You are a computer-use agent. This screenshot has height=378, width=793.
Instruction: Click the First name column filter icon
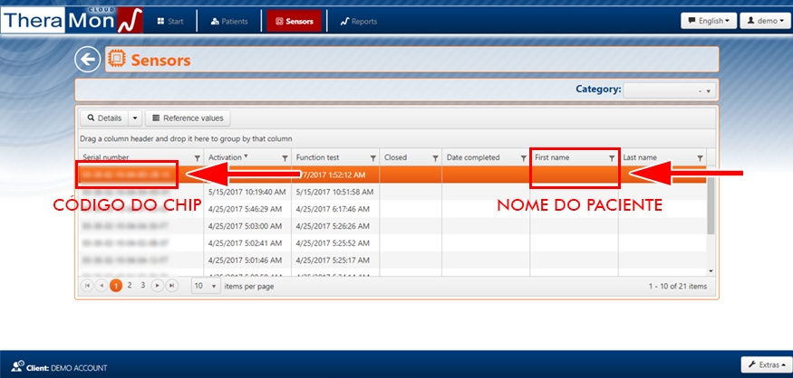point(612,157)
